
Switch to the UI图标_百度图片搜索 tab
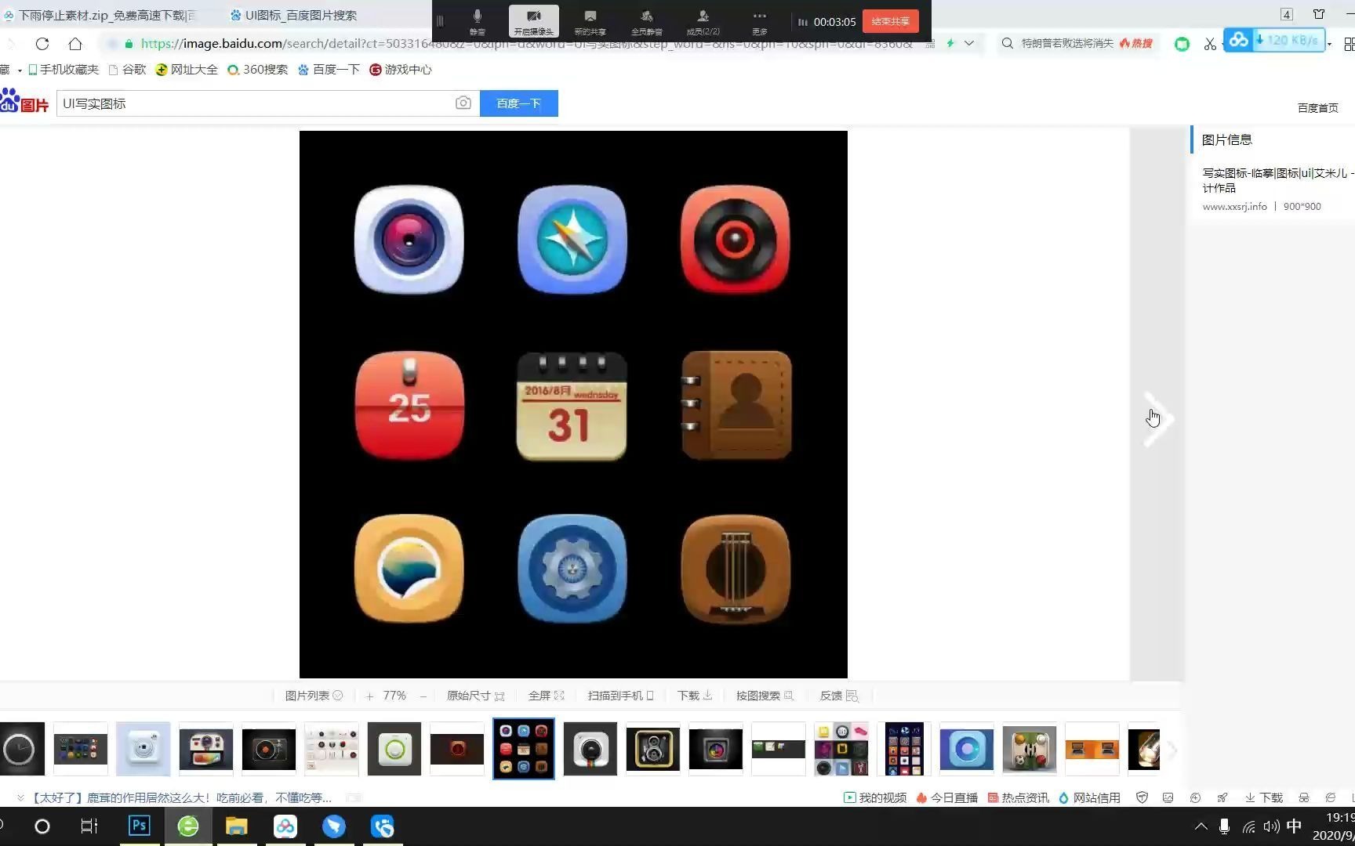tap(294, 15)
